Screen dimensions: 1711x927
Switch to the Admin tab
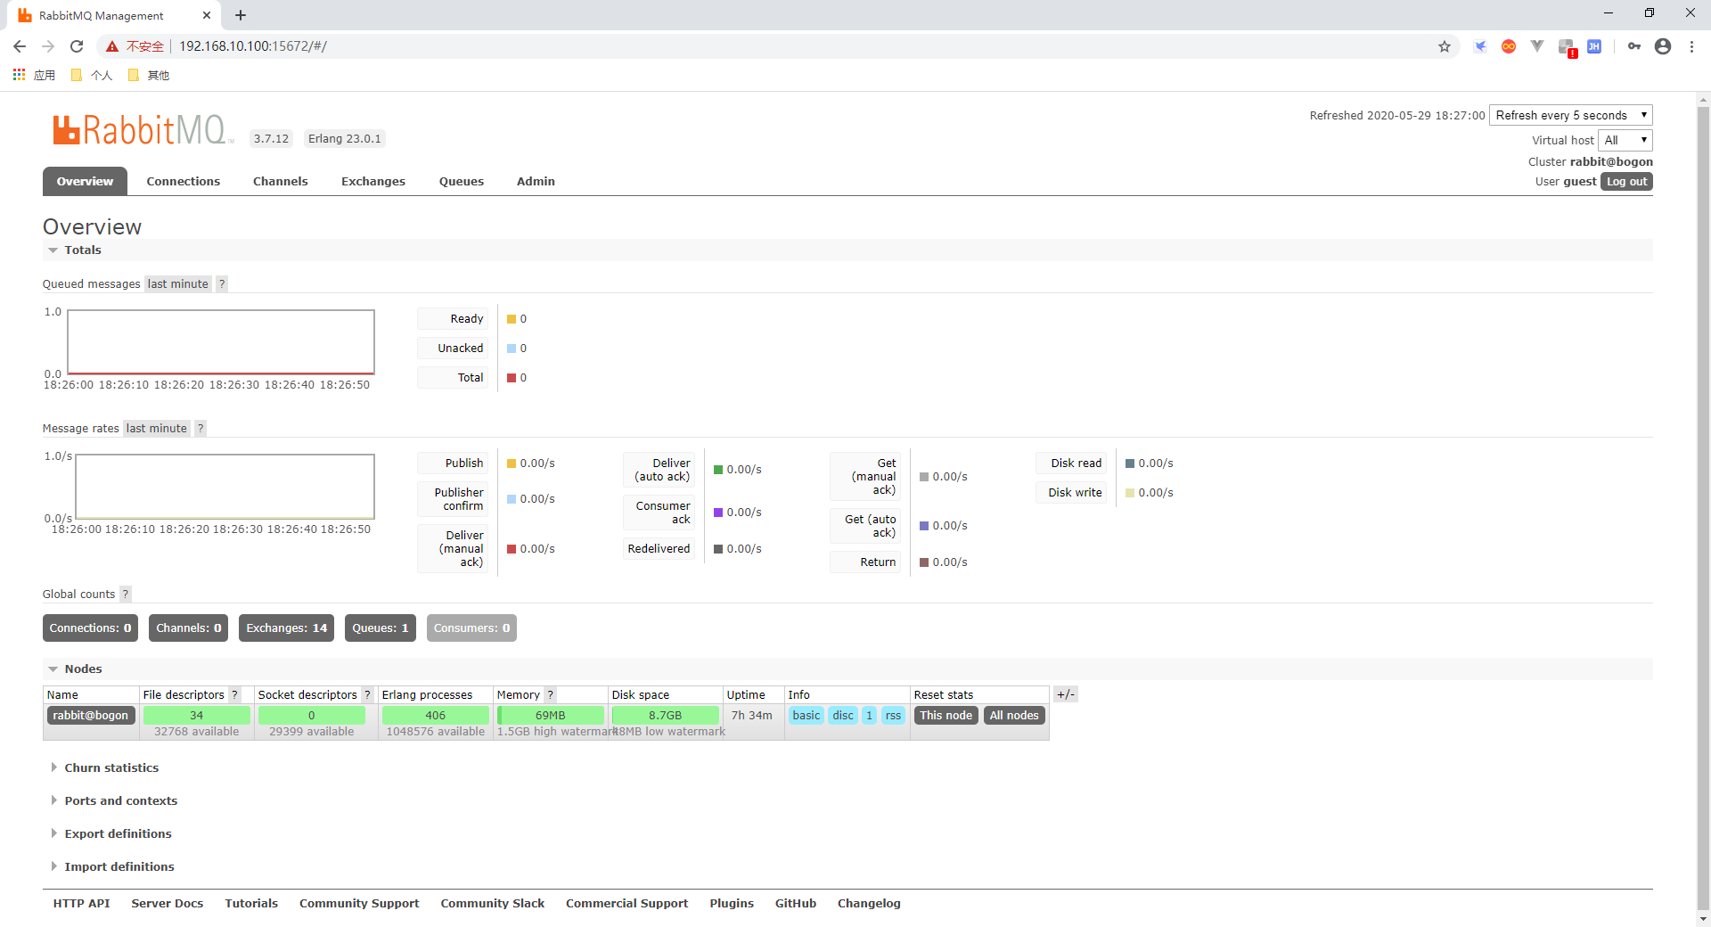coord(536,181)
